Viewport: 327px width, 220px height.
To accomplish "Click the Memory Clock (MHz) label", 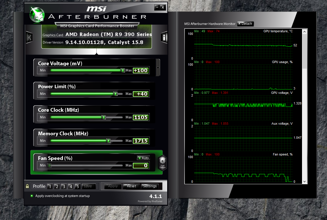I will (x=63, y=134).
